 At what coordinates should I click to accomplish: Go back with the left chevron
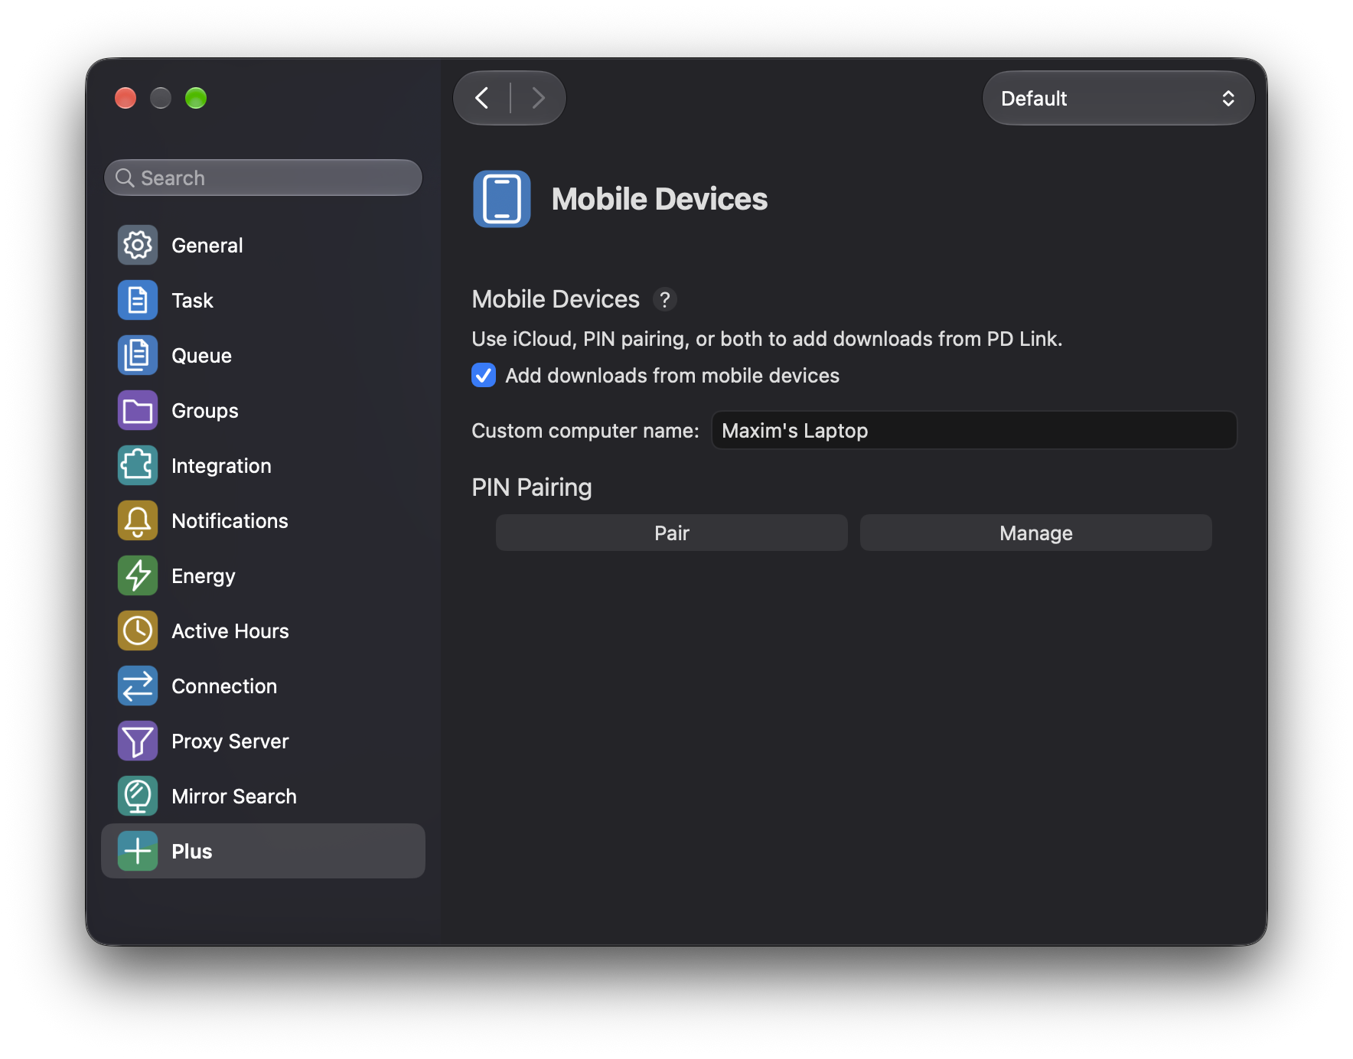point(482,98)
